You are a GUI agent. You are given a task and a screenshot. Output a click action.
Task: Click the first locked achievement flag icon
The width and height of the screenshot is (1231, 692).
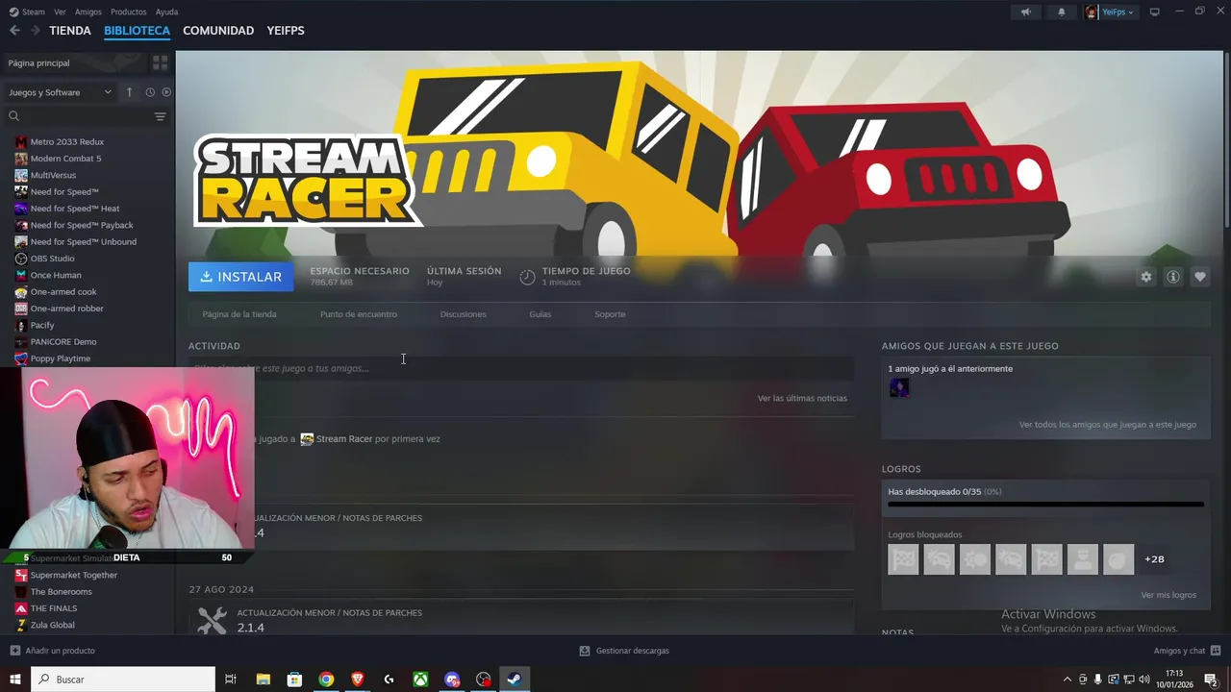click(903, 559)
